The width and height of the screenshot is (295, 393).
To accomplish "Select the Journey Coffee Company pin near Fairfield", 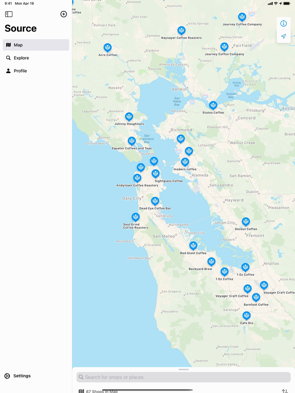I will [224, 47].
